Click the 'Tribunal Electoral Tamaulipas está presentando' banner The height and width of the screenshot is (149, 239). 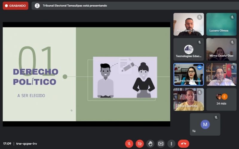pyautogui.click(x=75, y=6)
